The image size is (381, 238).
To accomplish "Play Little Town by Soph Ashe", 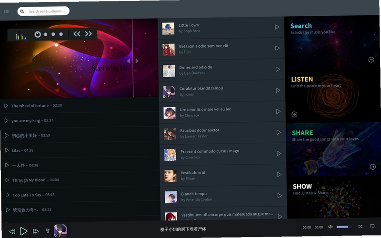I will [x=277, y=27].
